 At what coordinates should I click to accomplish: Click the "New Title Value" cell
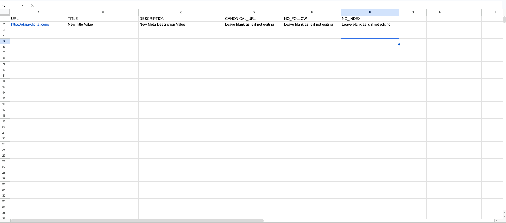pos(103,24)
